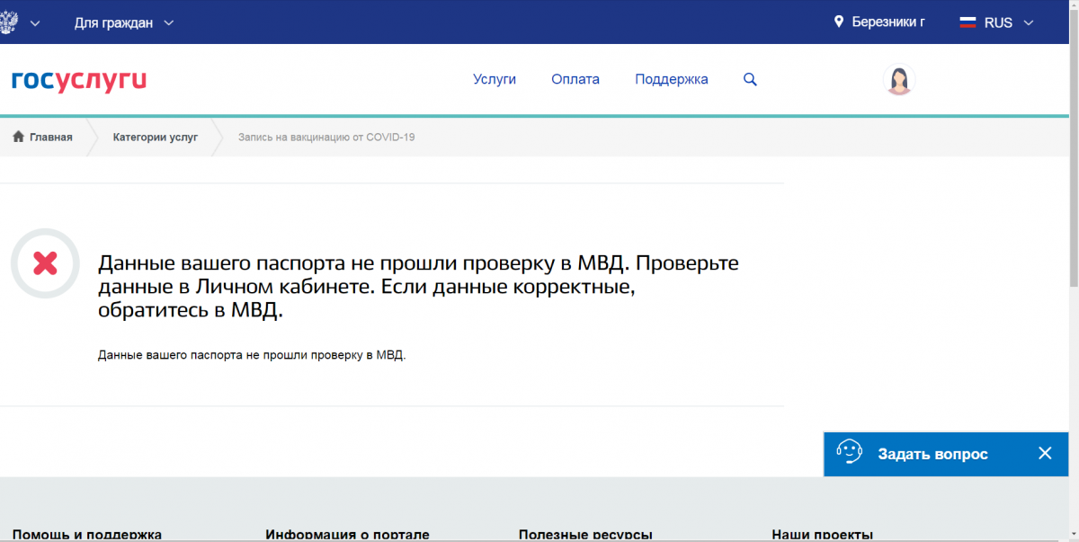Click "Запись на вакцинацию от COVID-19" breadcrumb
This screenshot has height=542, width=1079.
(x=325, y=138)
